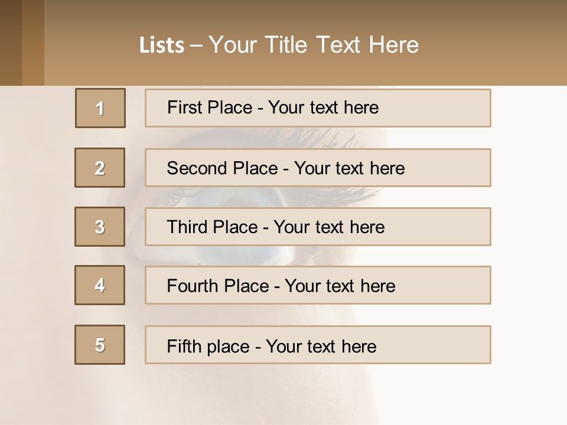Click the number 3 box
The image size is (567, 425).
click(x=100, y=227)
